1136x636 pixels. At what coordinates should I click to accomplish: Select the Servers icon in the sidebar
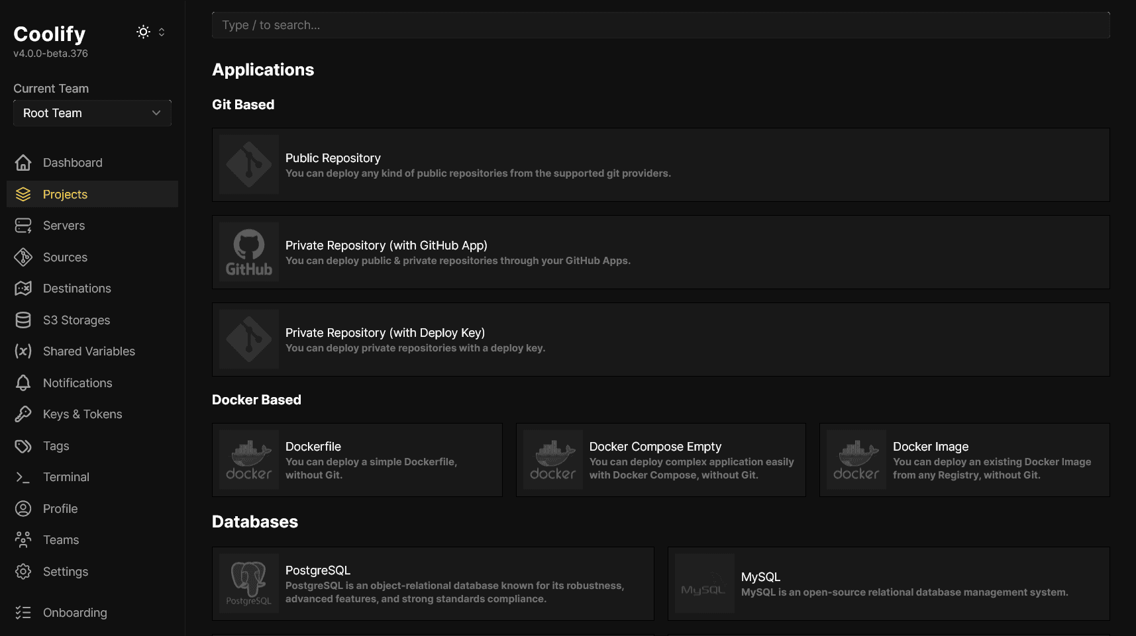click(23, 226)
